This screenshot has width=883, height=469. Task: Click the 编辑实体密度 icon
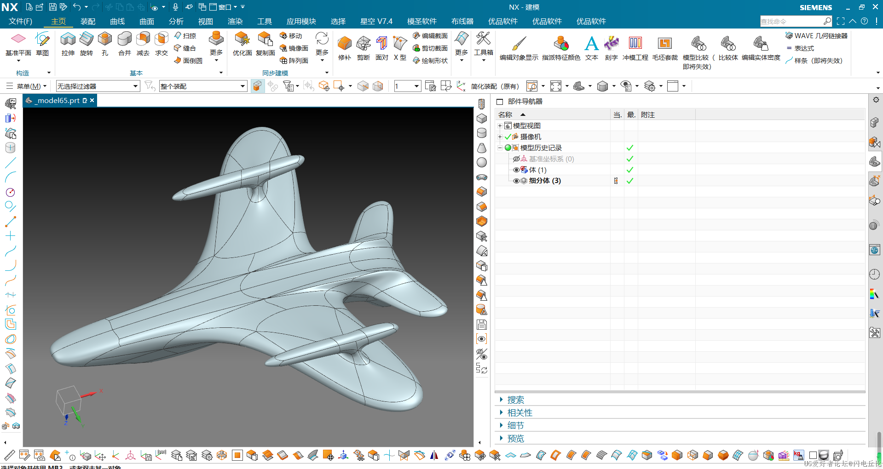(761, 44)
